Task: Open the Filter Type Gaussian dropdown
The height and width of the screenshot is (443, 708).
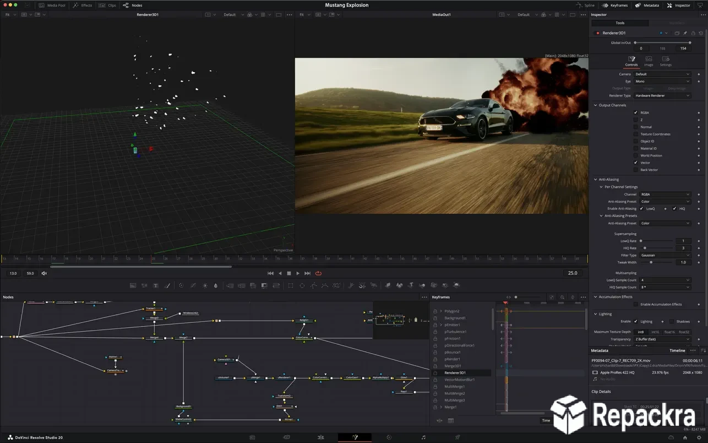Action: tap(665, 255)
